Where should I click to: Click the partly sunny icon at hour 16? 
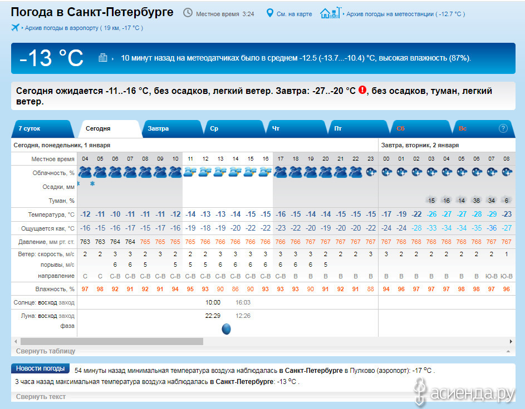[x=265, y=172]
